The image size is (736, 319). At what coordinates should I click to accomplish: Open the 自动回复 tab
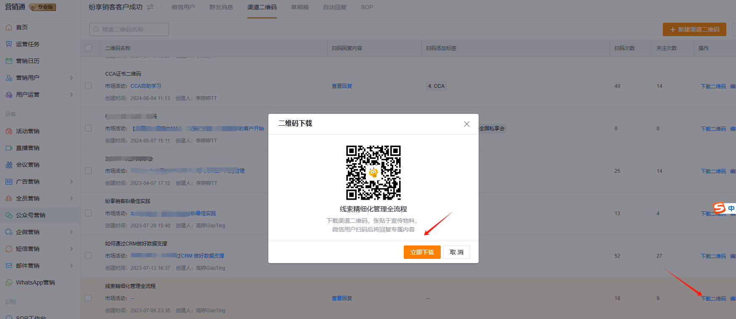point(335,7)
